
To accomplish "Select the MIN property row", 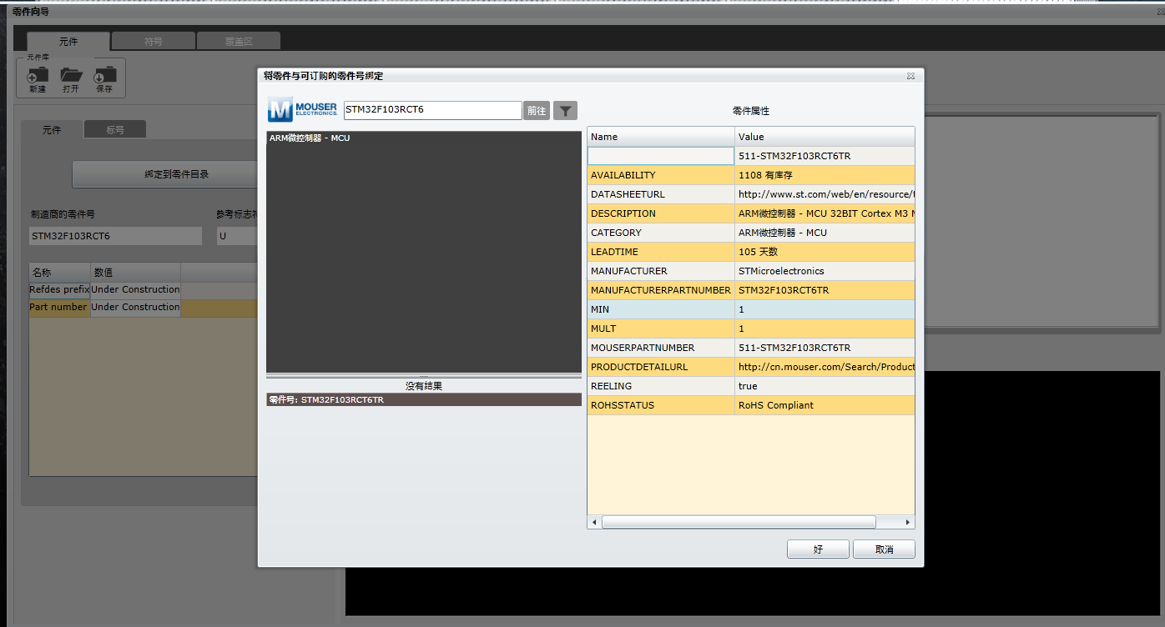I will pyautogui.click(x=751, y=309).
